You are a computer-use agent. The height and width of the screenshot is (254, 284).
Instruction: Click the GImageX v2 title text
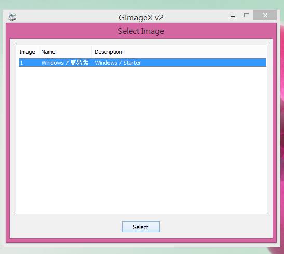(x=141, y=17)
